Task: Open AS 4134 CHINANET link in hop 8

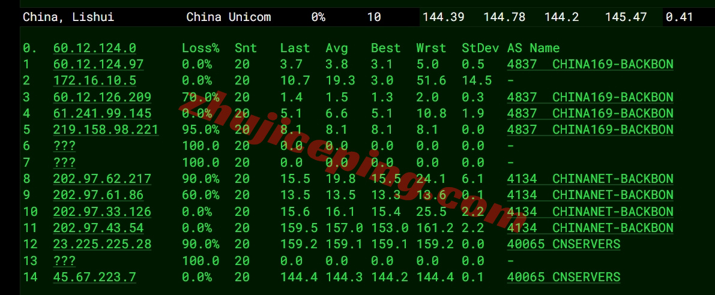Action: 590,179
